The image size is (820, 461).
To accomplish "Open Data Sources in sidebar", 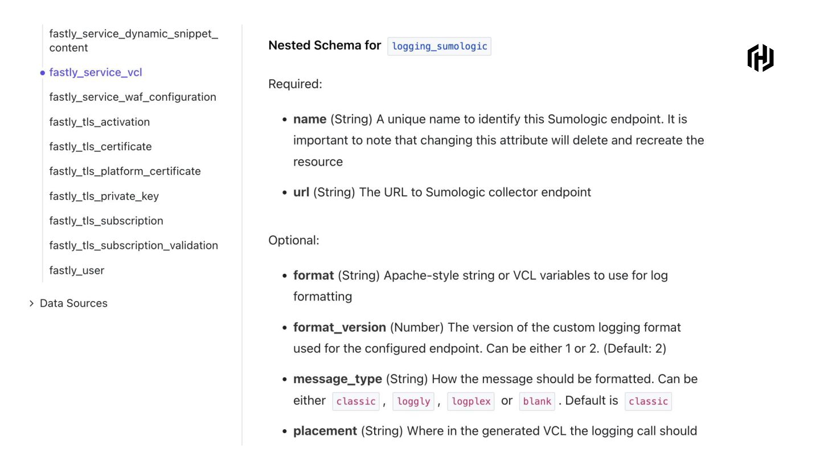I will 73,303.
